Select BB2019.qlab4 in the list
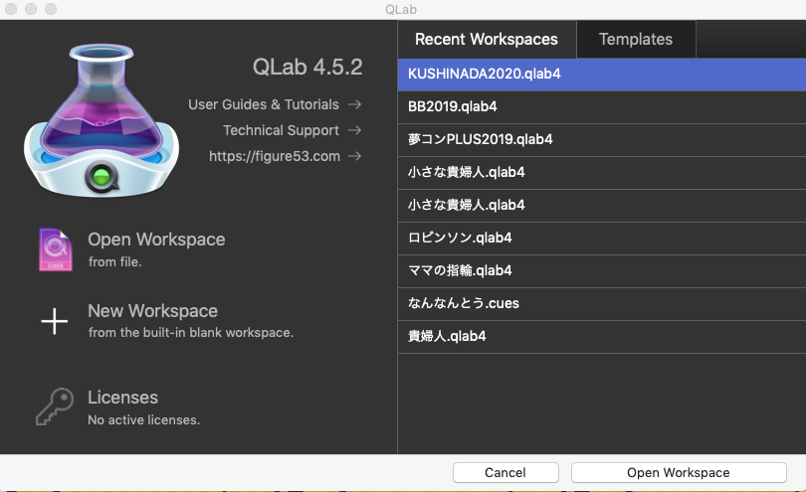Viewport: 806px width, 492px height. (x=602, y=106)
